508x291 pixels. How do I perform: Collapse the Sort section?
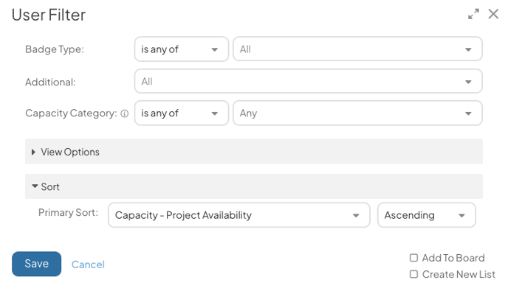pos(254,186)
